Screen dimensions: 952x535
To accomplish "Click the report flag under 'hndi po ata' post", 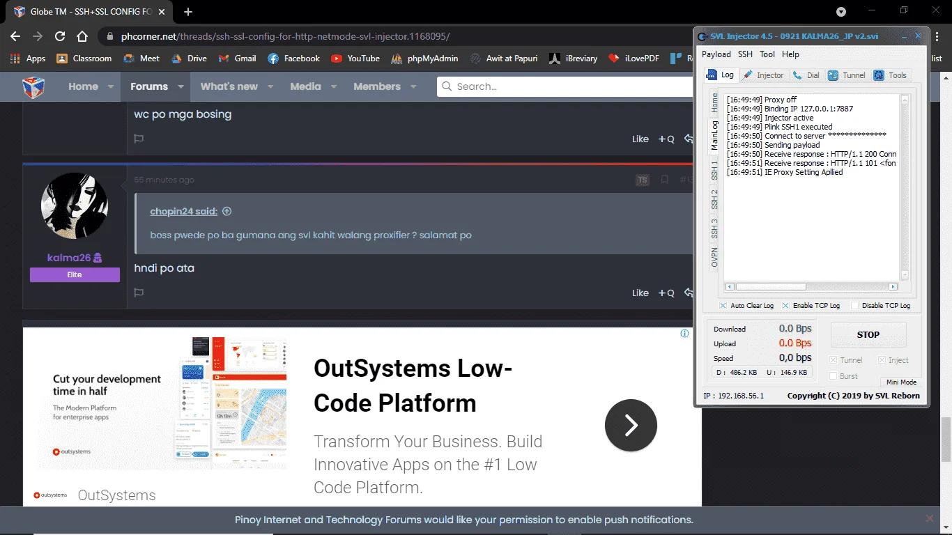I will [x=139, y=293].
